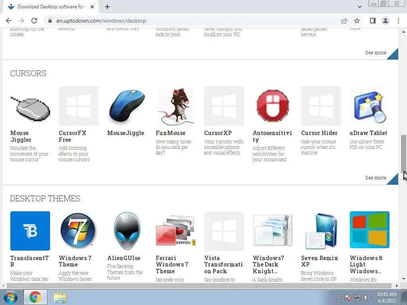This screenshot has height=305, width=407.
Task: Select the Download Desktop software tab
Action: point(50,7)
